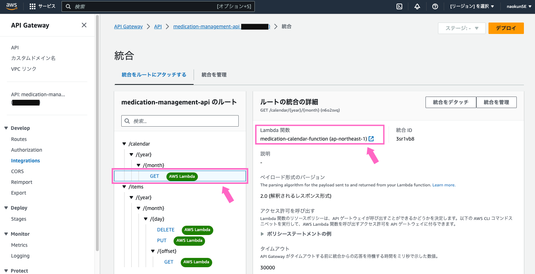Open Metrics in side navigation
Screen dimensions: 535x274
coord(19,245)
